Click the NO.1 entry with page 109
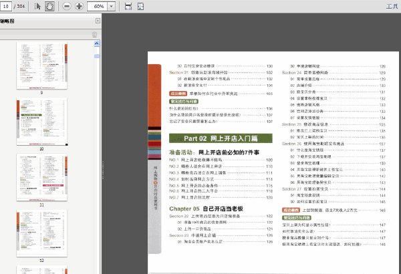401x274 pixels. 221,160
